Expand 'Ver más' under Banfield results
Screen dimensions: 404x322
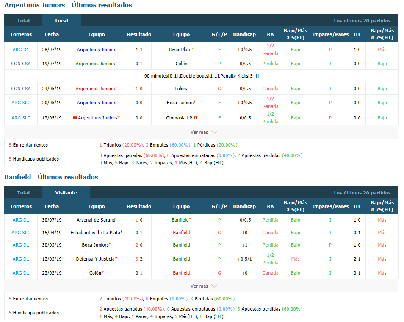tap(204, 286)
